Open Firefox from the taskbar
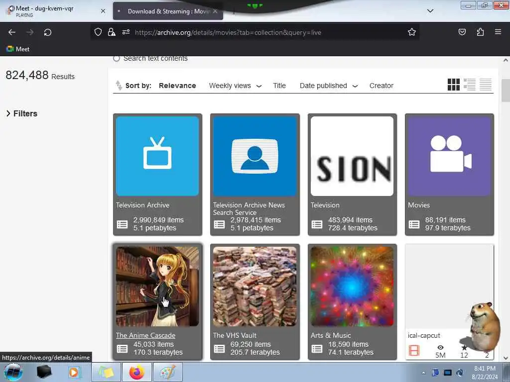This screenshot has height=382, width=510. (x=137, y=372)
